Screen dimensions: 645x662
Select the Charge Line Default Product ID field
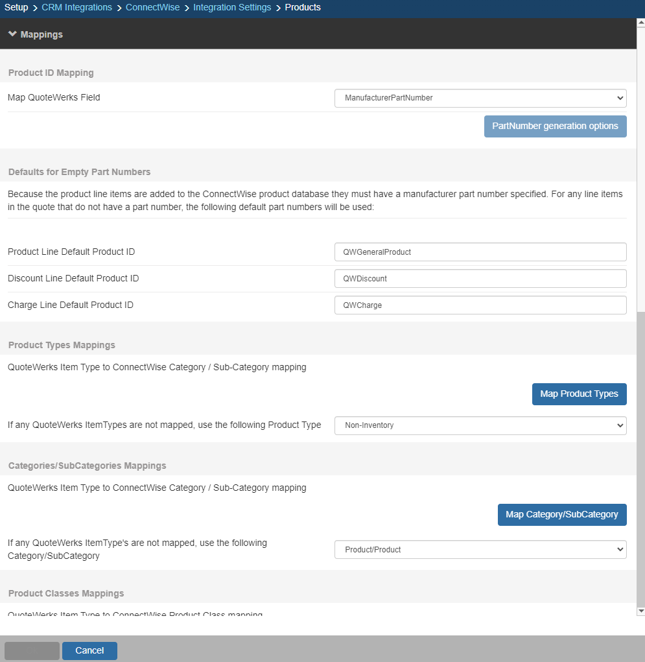click(480, 305)
